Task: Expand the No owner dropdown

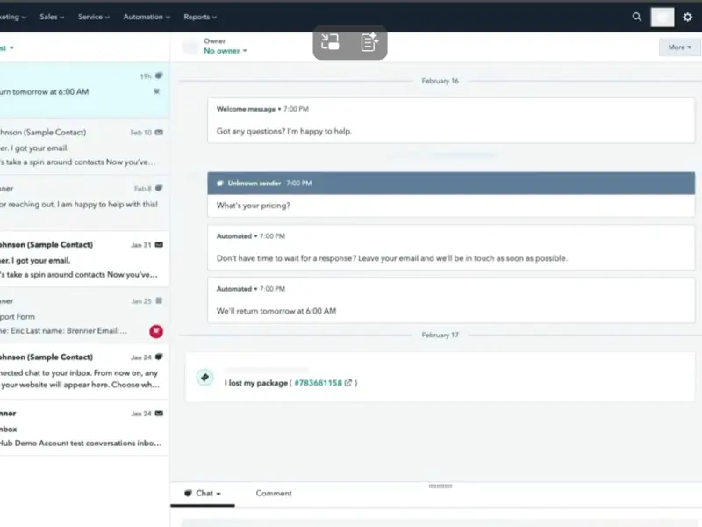Action: pos(226,51)
